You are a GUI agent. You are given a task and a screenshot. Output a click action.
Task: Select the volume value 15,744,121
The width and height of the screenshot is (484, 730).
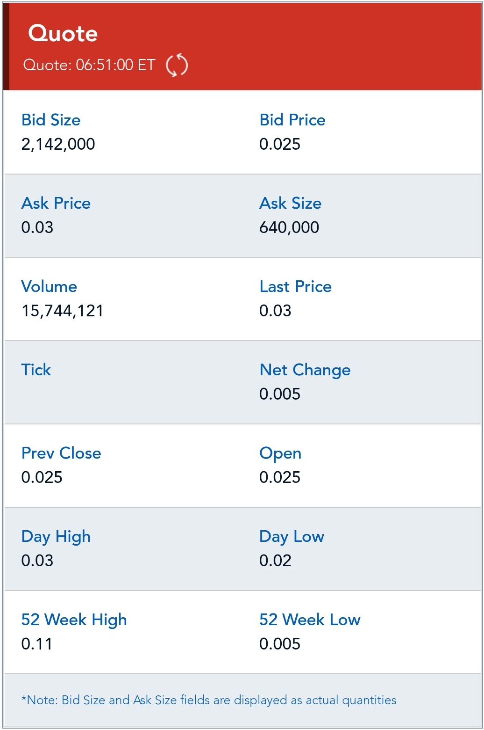point(63,311)
